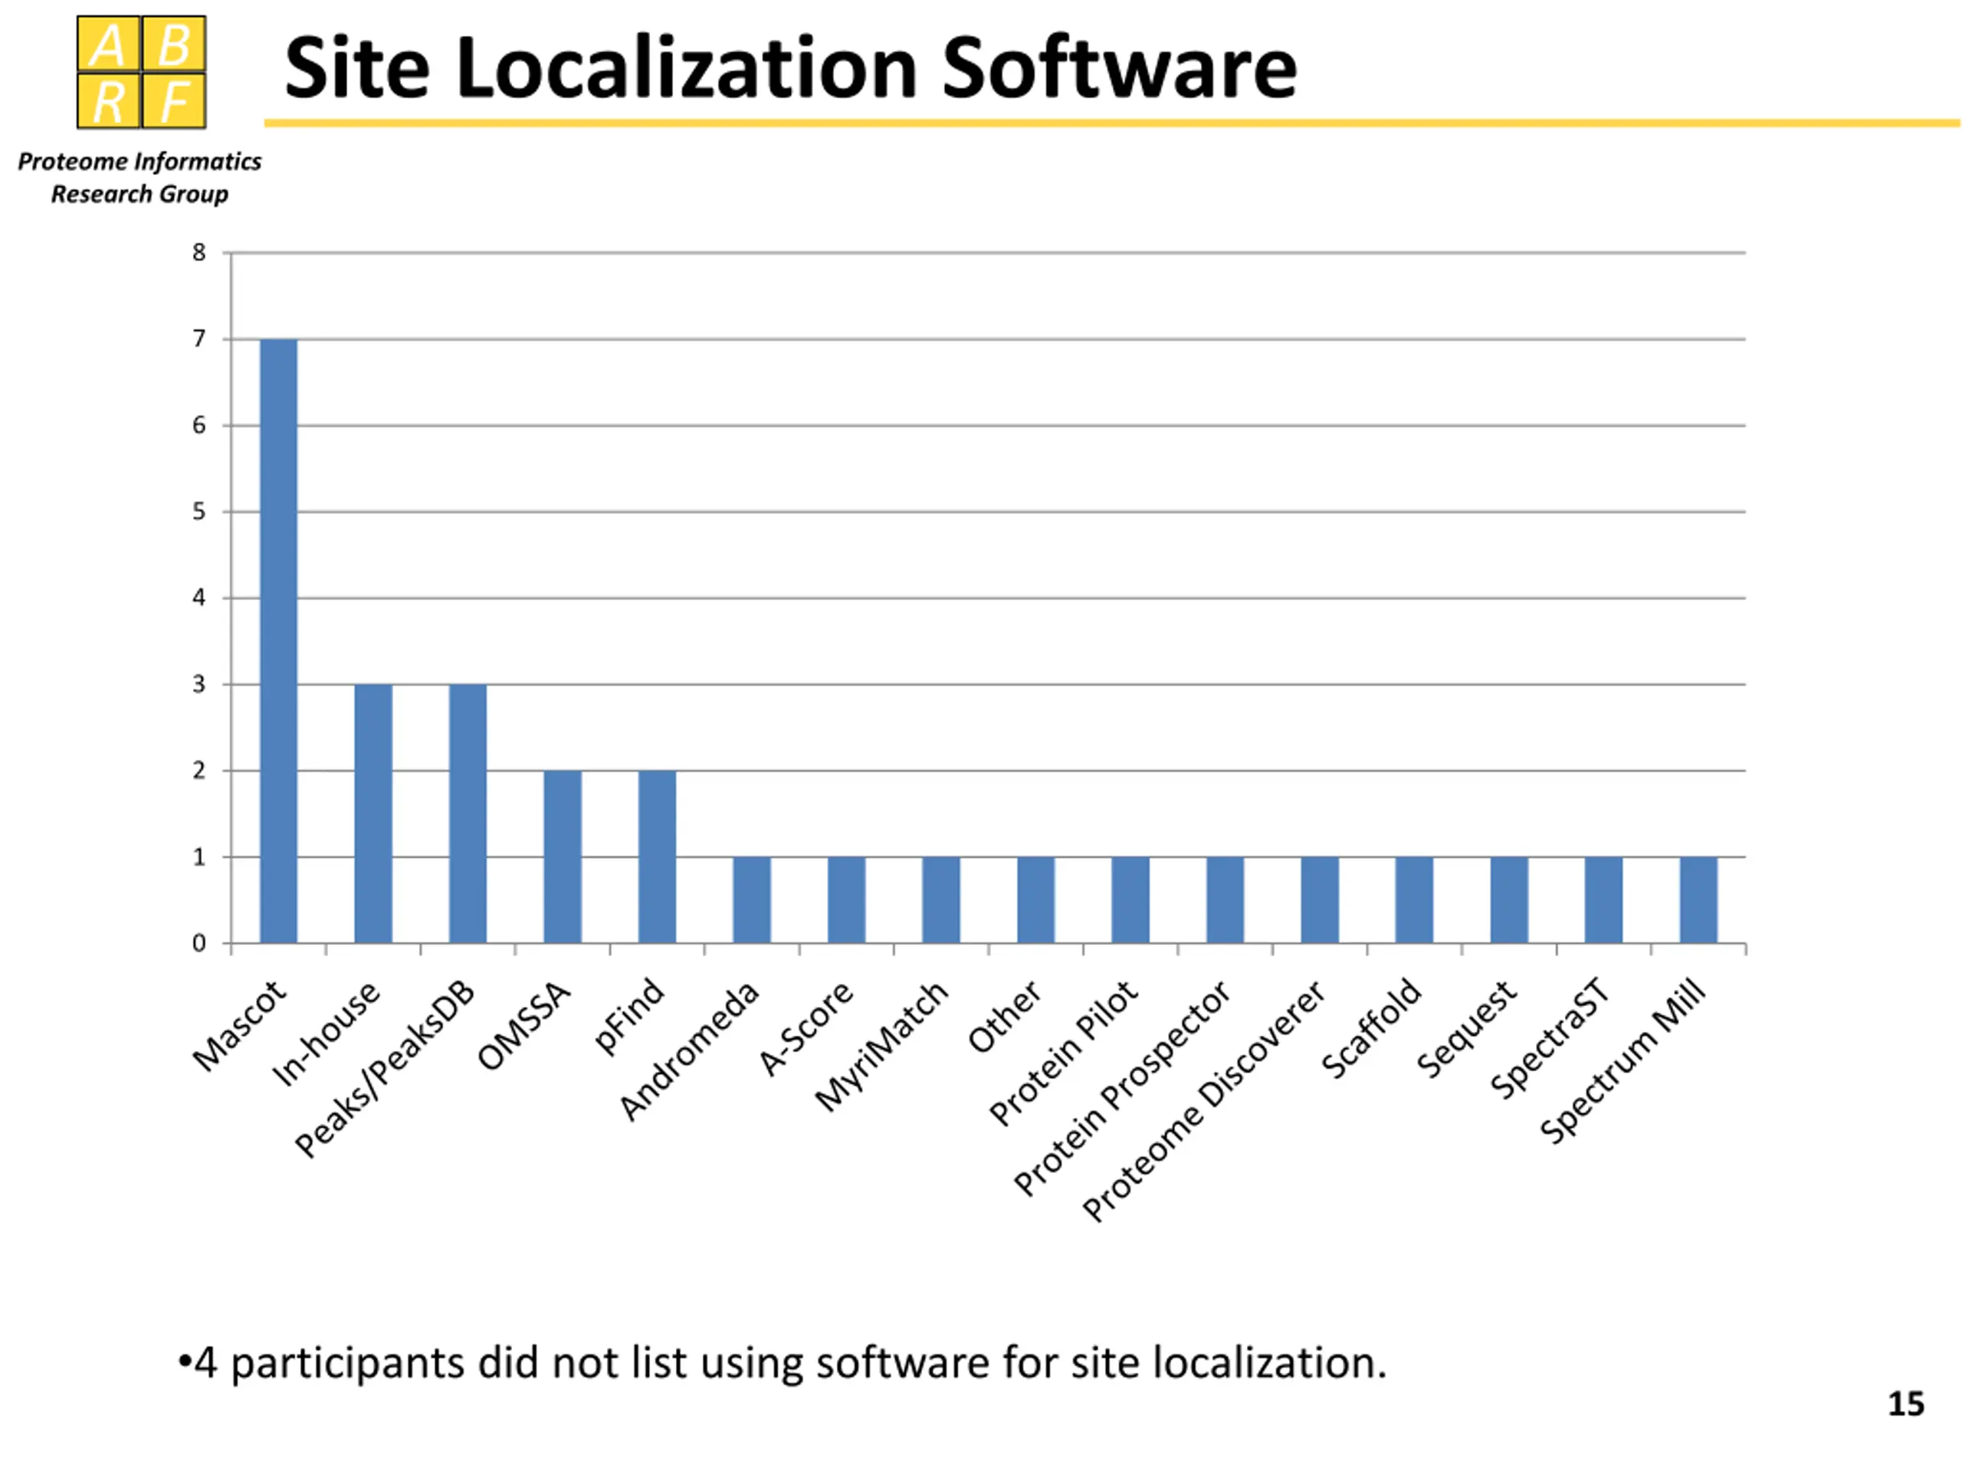
Task: Select the A-Score bar
Action: 846,900
